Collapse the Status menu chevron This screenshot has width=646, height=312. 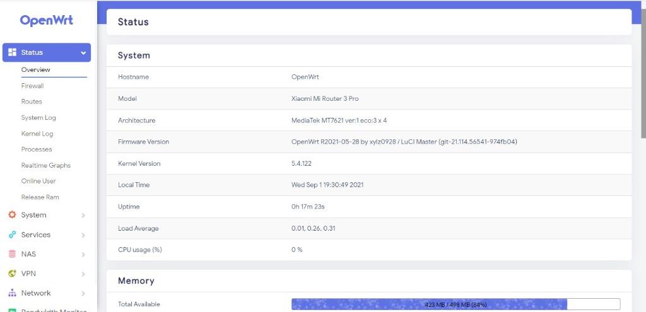[83, 53]
